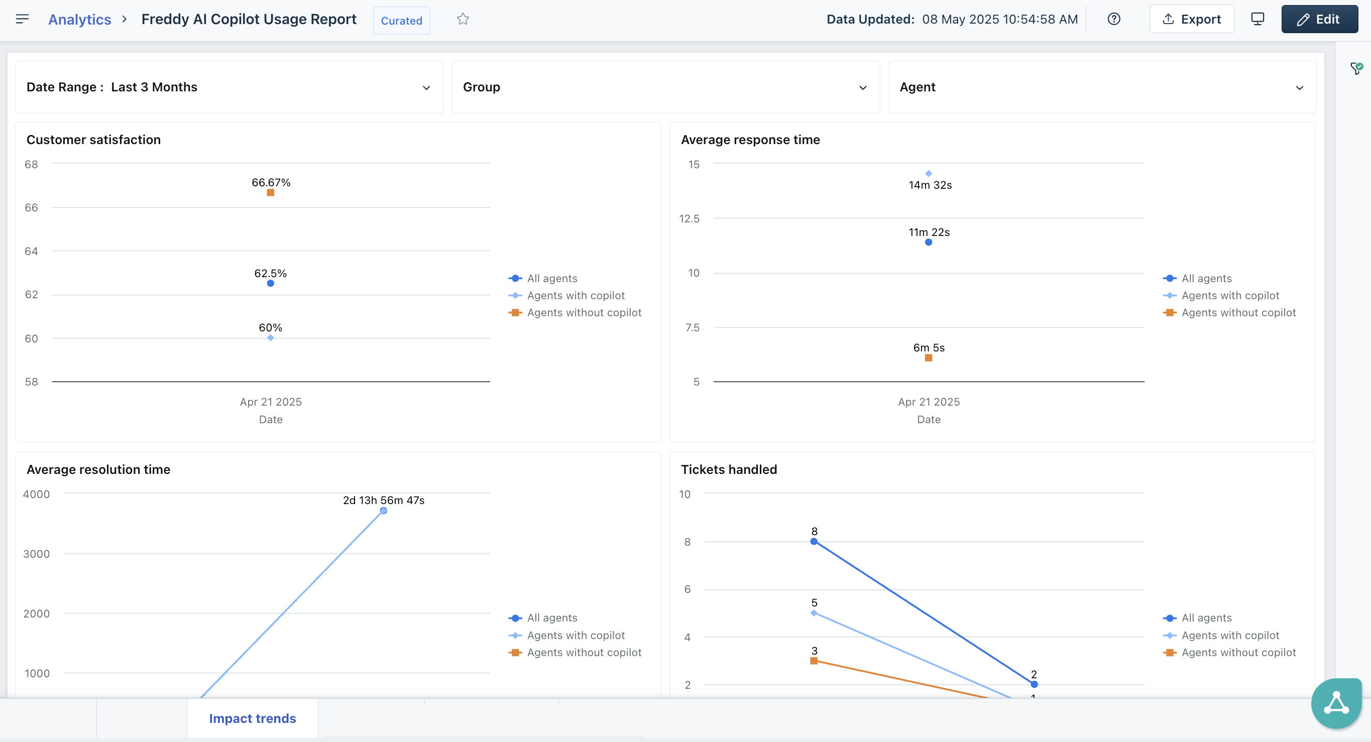1371x742 pixels.
Task: Select the tab left of Impact trends
Action: (142, 718)
